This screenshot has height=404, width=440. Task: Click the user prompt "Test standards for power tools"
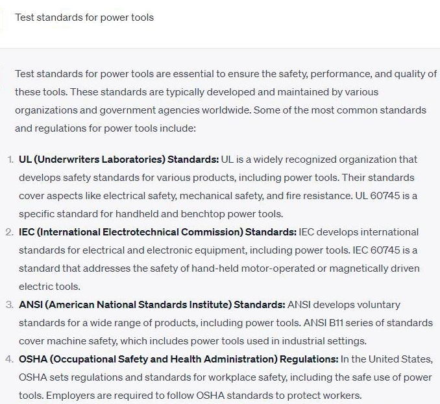coord(84,18)
